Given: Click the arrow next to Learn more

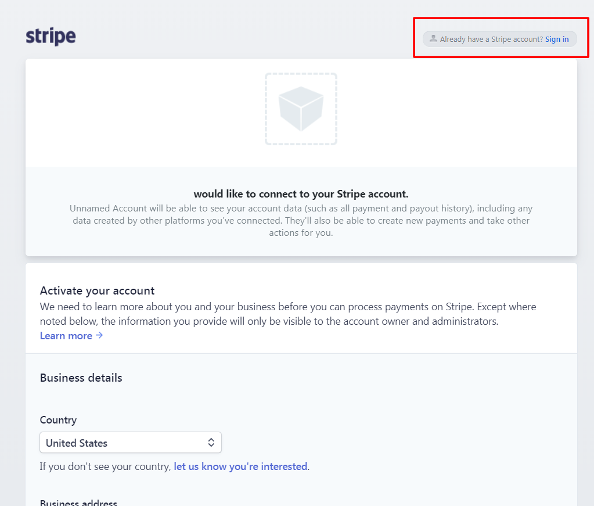Looking at the screenshot, I should pos(99,335).
